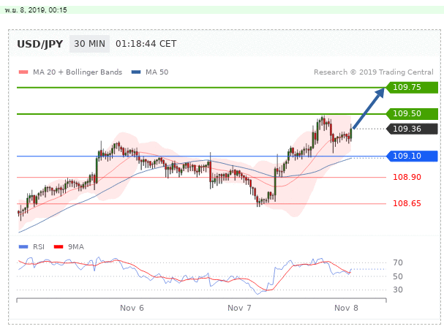Click the RSI 30 level label

coord(398,290)
